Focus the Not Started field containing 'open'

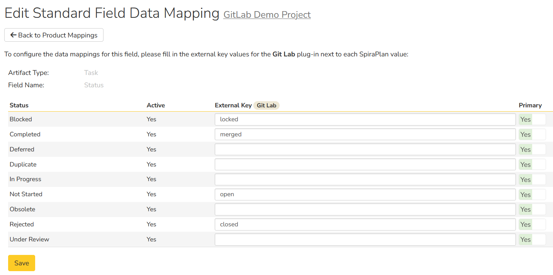[x=365, y=194]
